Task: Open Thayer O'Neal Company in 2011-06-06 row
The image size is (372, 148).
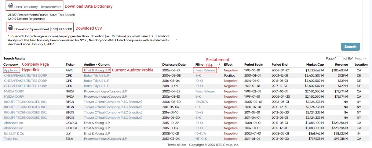Action: click(x=113, y=107)
